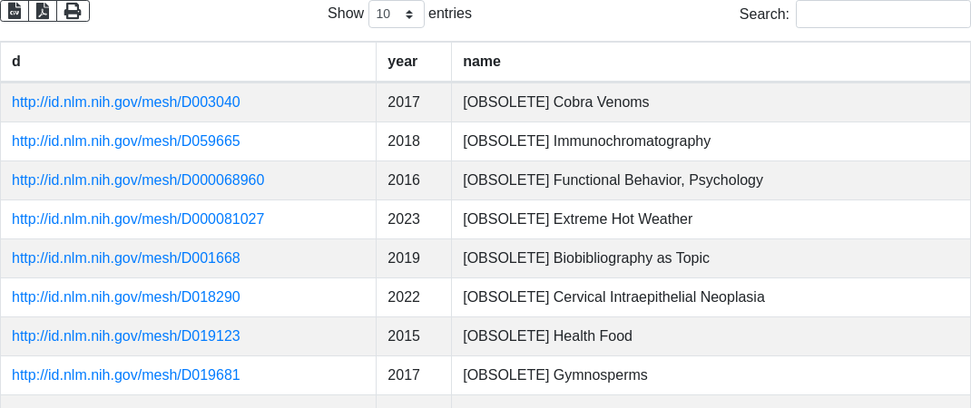This screenshot has width=971, height=408.
Task: Export the table as CSV
Action: 15,11
